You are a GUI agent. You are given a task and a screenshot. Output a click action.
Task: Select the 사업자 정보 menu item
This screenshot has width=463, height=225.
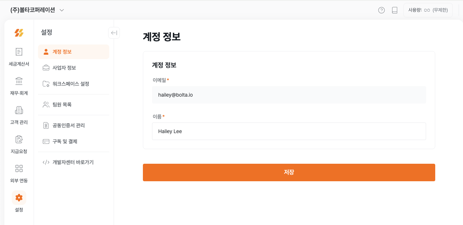[x=73, y=68]
